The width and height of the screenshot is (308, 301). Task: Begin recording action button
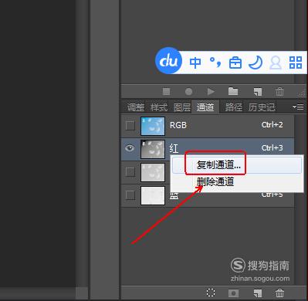188,91
